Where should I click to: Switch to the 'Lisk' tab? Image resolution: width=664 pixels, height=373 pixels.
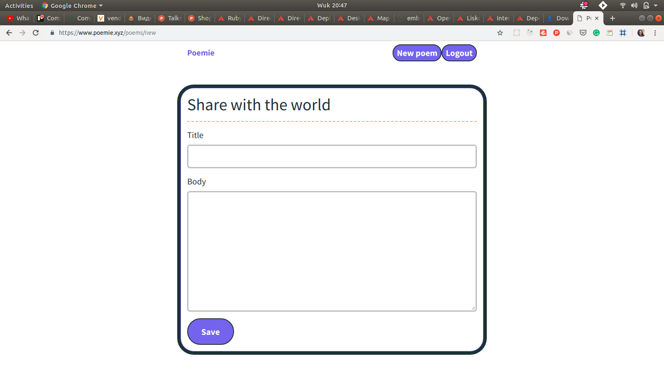click(469, 18)
